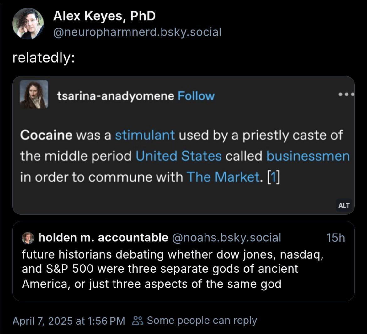Click the ALT badge on the image
This screenshot has width=367, height=334.
coord(344,206)
